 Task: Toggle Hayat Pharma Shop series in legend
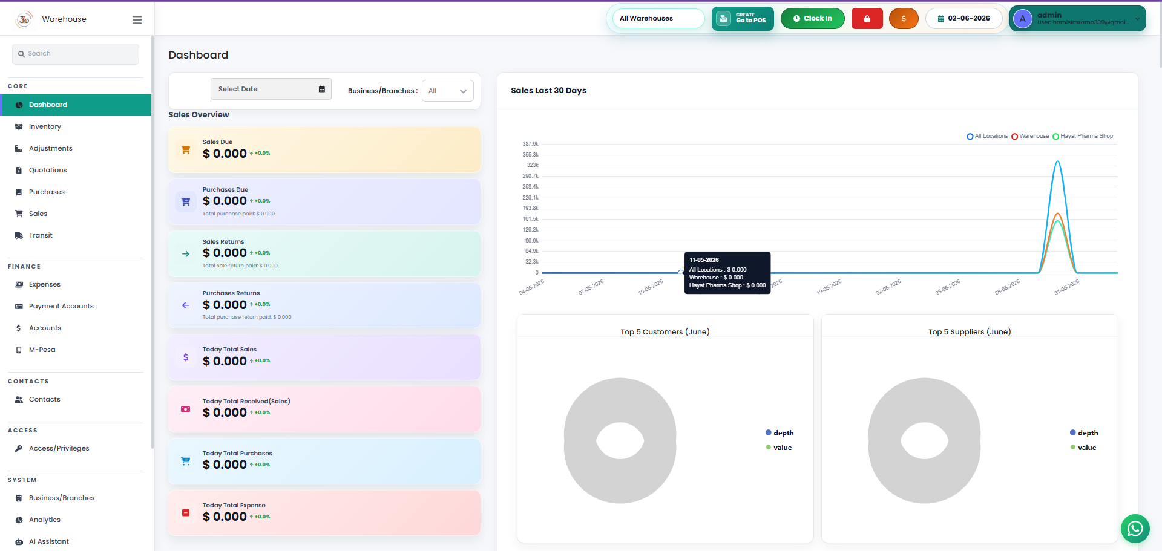pos(1083,136)
